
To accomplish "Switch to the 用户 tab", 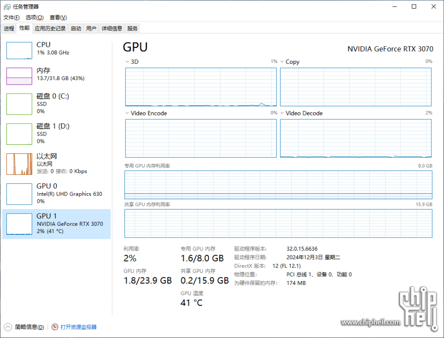I will click(x=91, y=29).
